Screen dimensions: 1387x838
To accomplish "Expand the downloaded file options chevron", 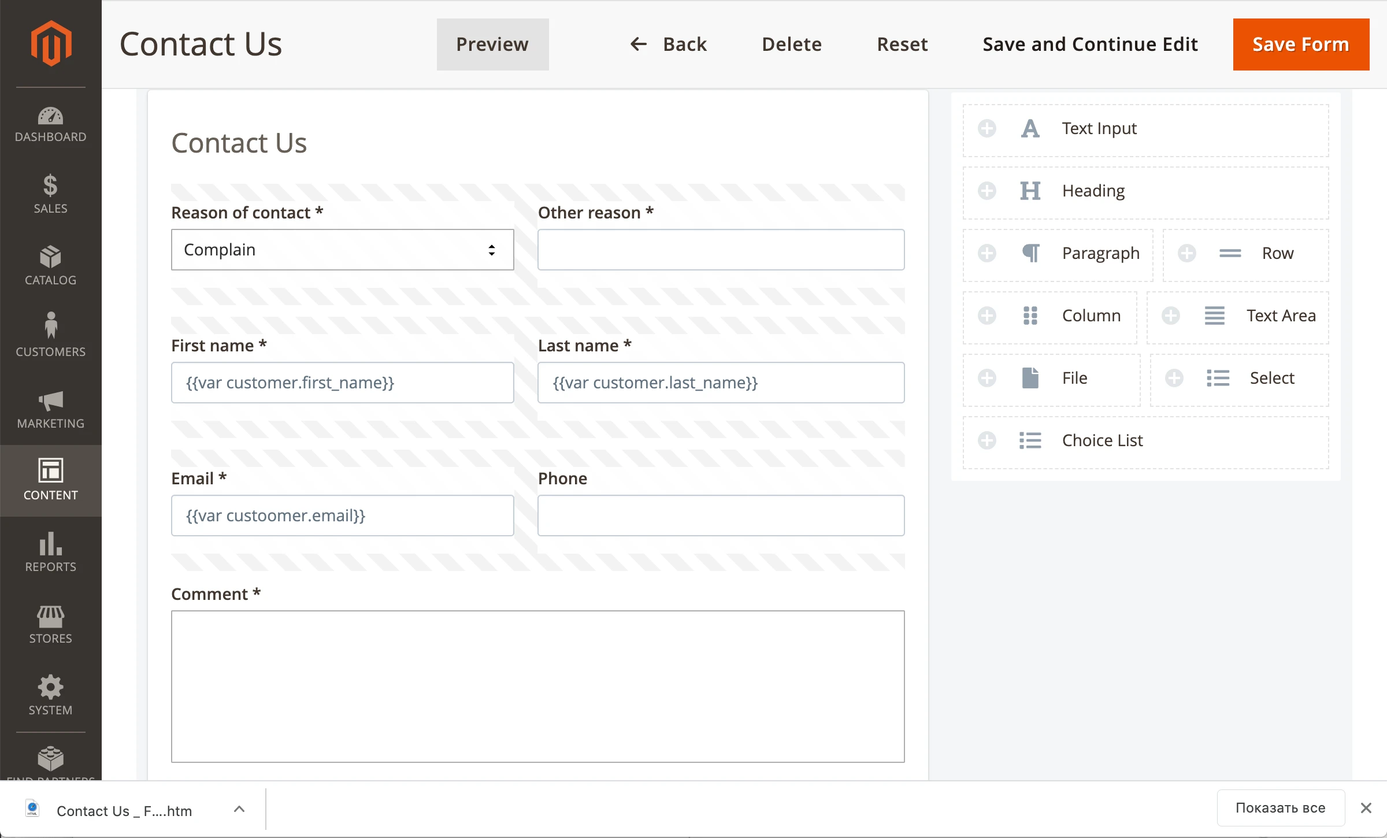I will 239,809.
